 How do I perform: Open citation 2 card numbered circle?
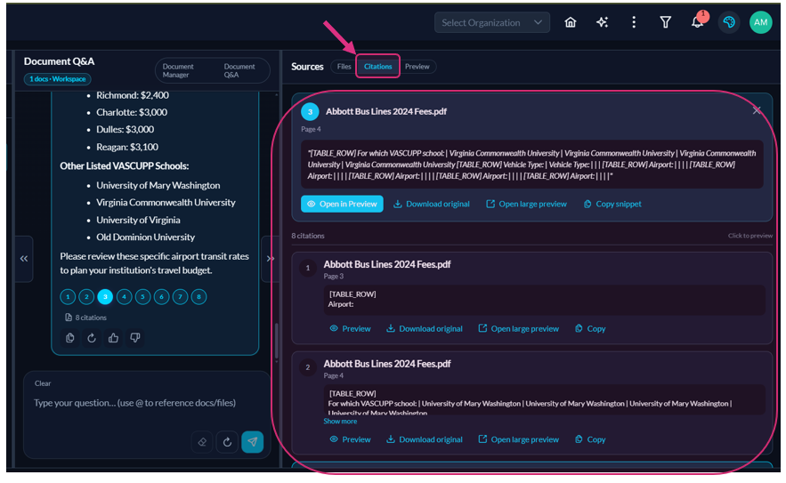tap(308, 367)
